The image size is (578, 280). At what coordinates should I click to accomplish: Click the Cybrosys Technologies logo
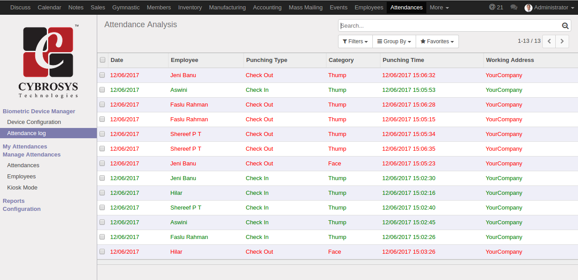(x=48, y=61)
